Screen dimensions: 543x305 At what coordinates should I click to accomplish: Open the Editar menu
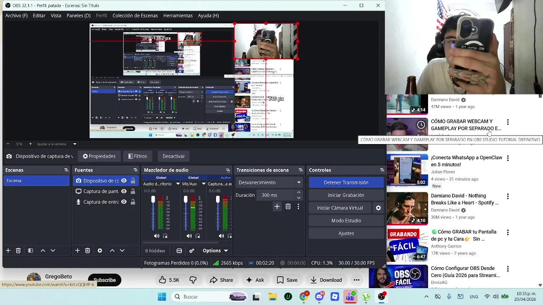pos(39,15)
